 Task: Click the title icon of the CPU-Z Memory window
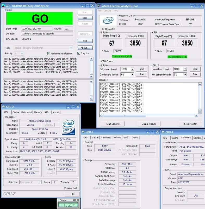[x=83, y=132]
